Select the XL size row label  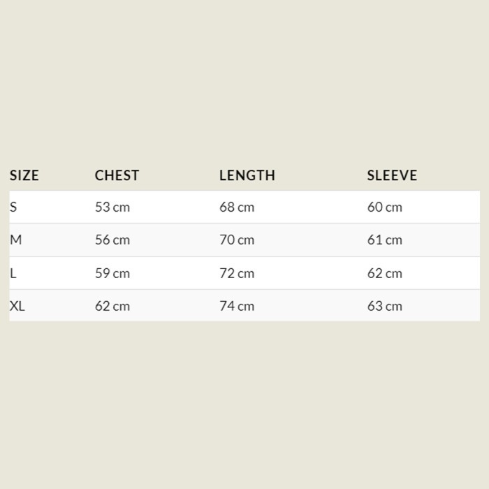click(x=17, y=306)
